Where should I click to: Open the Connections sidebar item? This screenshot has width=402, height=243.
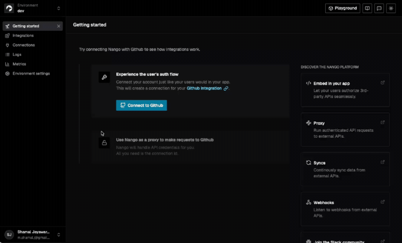[33, 45]
